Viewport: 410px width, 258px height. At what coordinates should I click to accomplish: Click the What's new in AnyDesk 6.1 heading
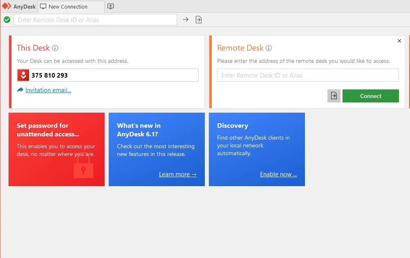139,130
